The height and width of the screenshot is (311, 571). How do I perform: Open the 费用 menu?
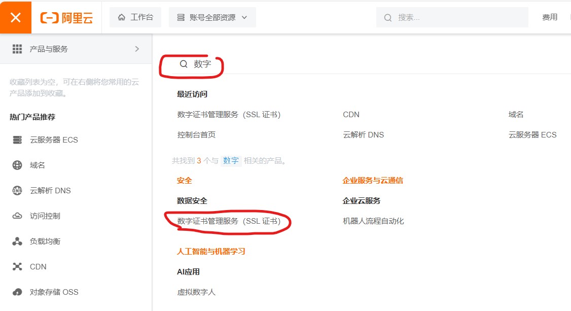pos(550,17)
